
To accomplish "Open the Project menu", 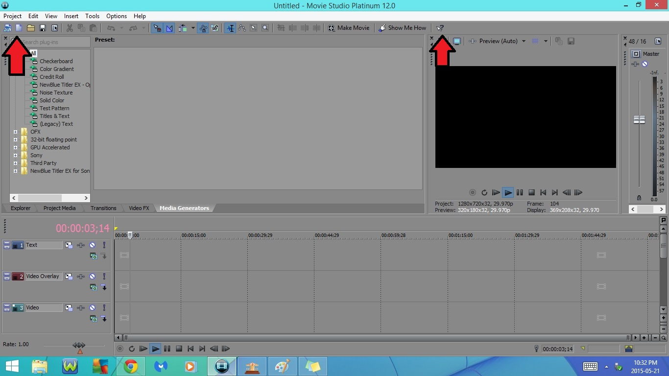I will click(x=13, y=16).
